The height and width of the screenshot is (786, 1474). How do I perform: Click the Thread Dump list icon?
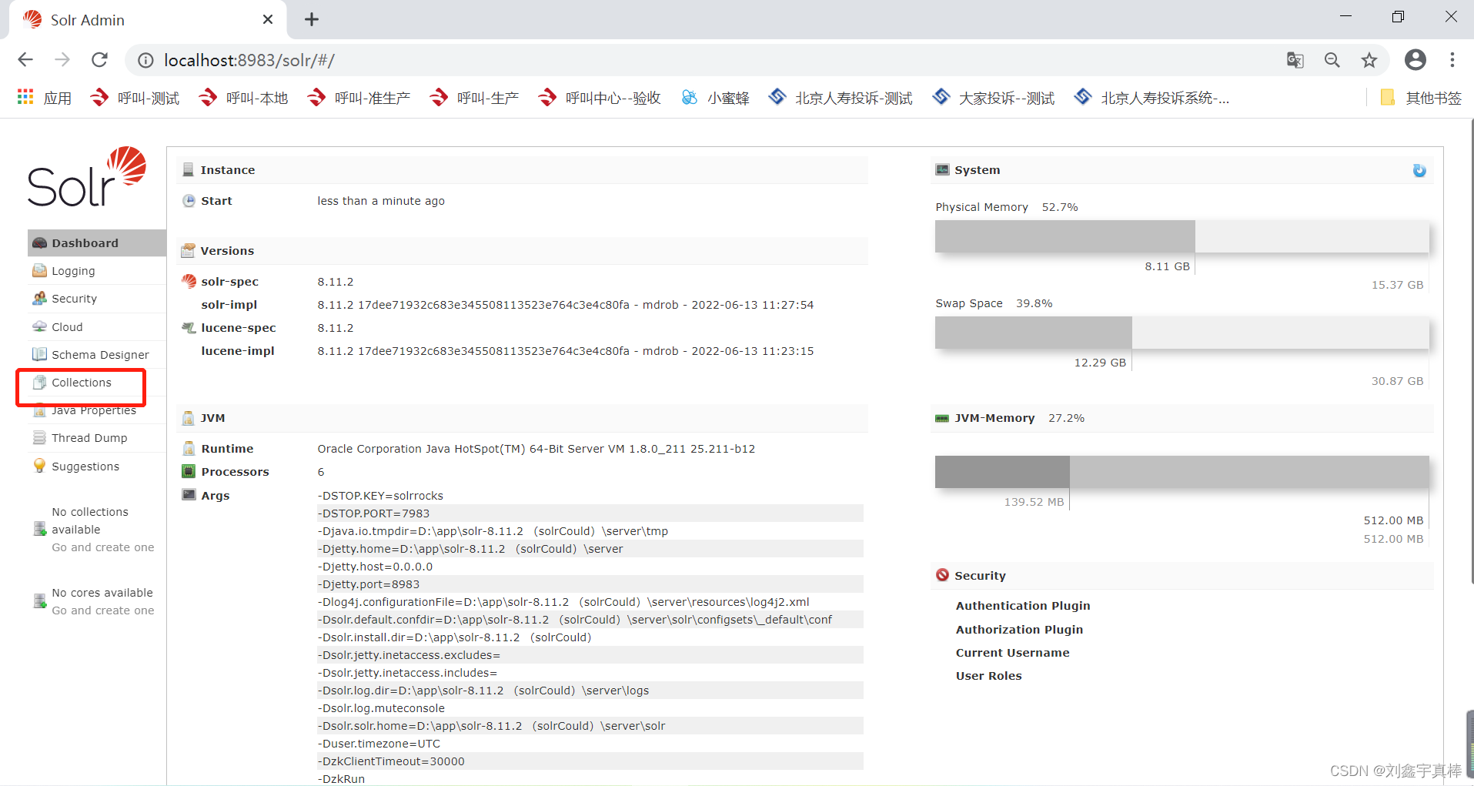tap(39, 438)
